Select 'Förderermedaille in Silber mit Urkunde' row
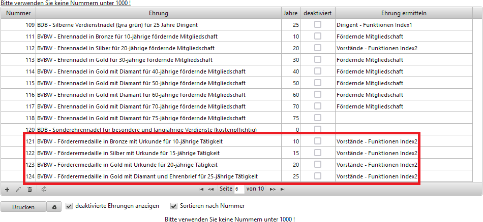Image resolution: width=483 pixels, height=222 pixels. pos(236,153)
